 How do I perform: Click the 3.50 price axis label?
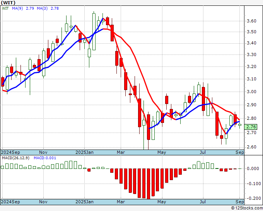click(251, 32)
